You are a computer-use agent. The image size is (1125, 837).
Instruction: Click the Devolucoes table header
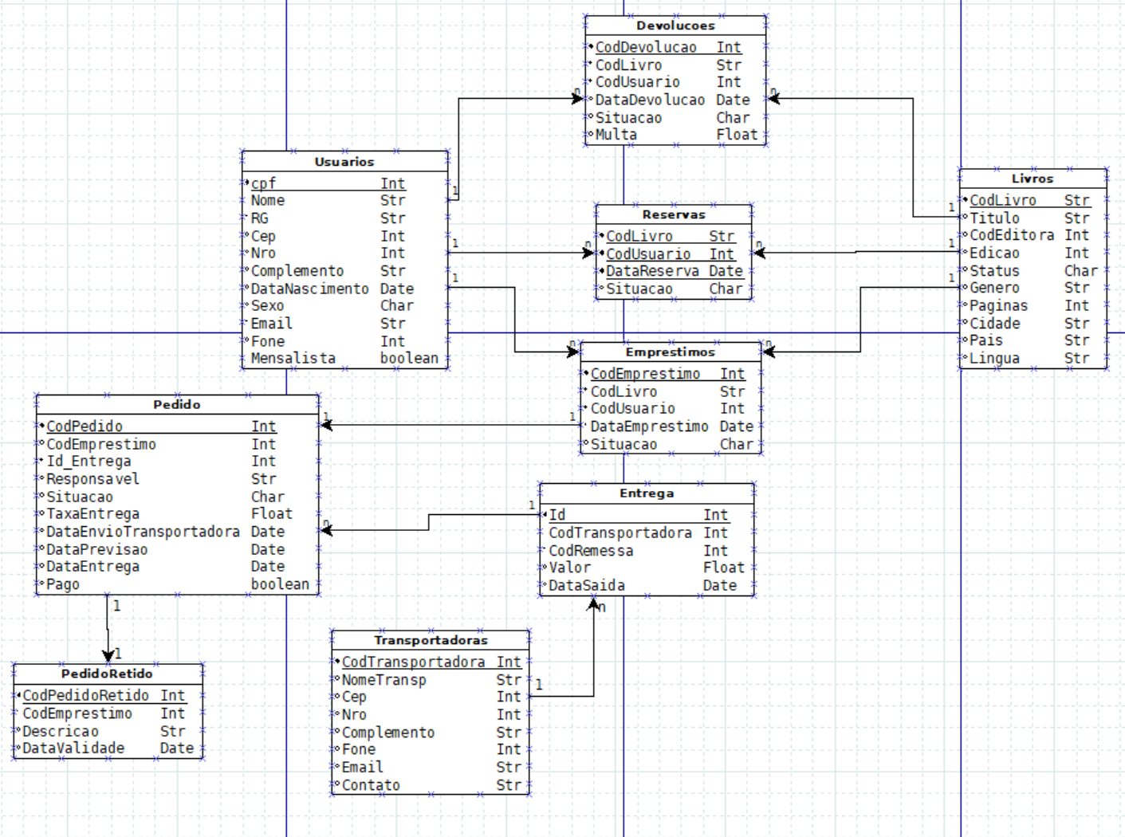click(675, 26)
